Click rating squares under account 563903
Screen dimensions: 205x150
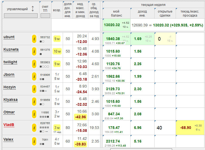44,66
